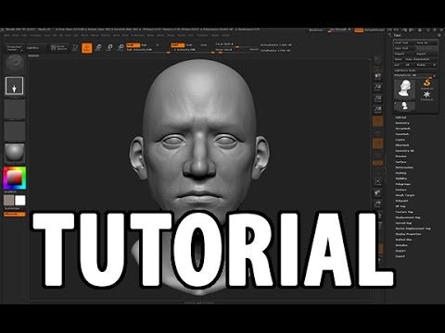Viewport: 445px width, 333px height.
Task: Click the Copy Tool button
Action: pos(404,48)
